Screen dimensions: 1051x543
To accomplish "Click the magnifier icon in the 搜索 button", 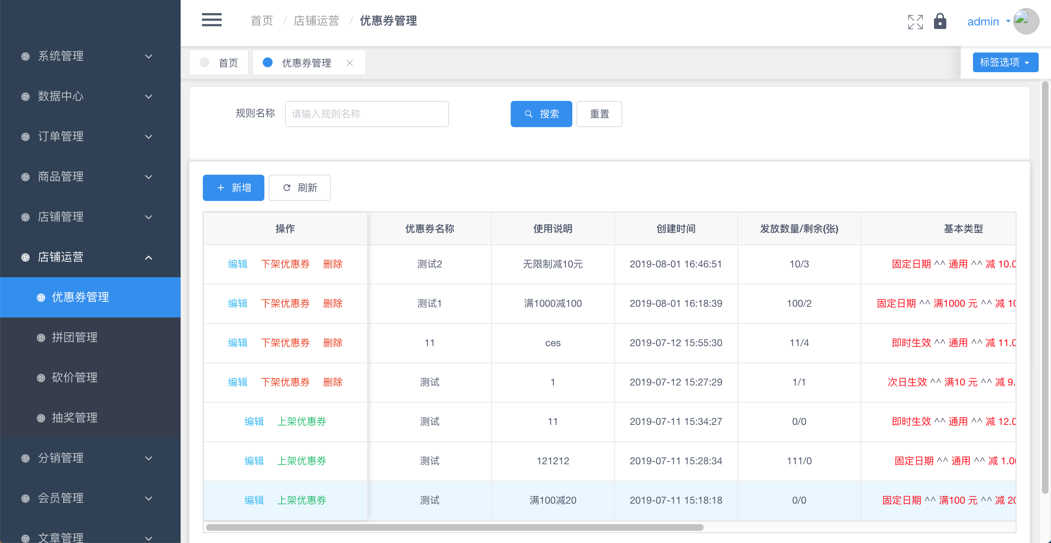I will point(529,114).
